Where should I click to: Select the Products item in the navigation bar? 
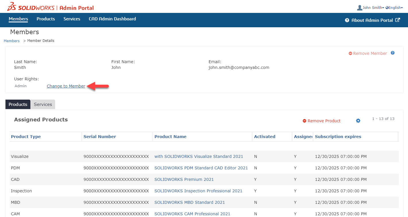(46, 19)
